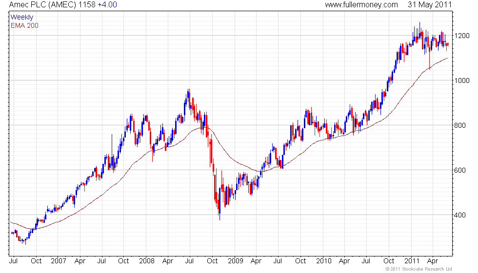Viewport: 478px width, 273px height.
Task: Click the 1200 price axis label
Action: [462, 36]
